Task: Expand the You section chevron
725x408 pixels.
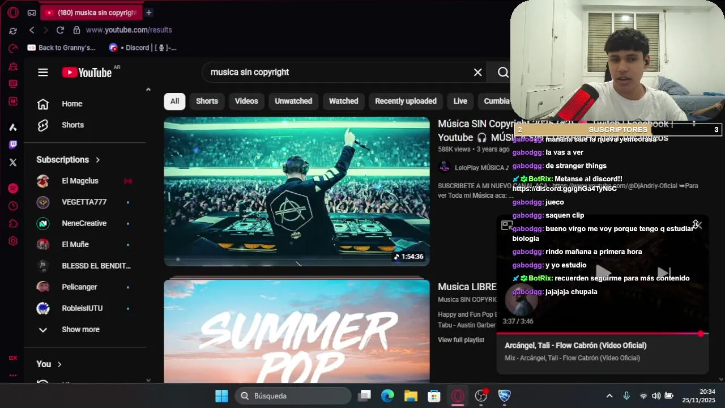Action: coord(59,364)
